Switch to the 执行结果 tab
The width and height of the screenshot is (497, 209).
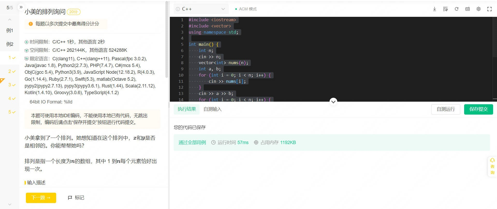coord(187,109)
